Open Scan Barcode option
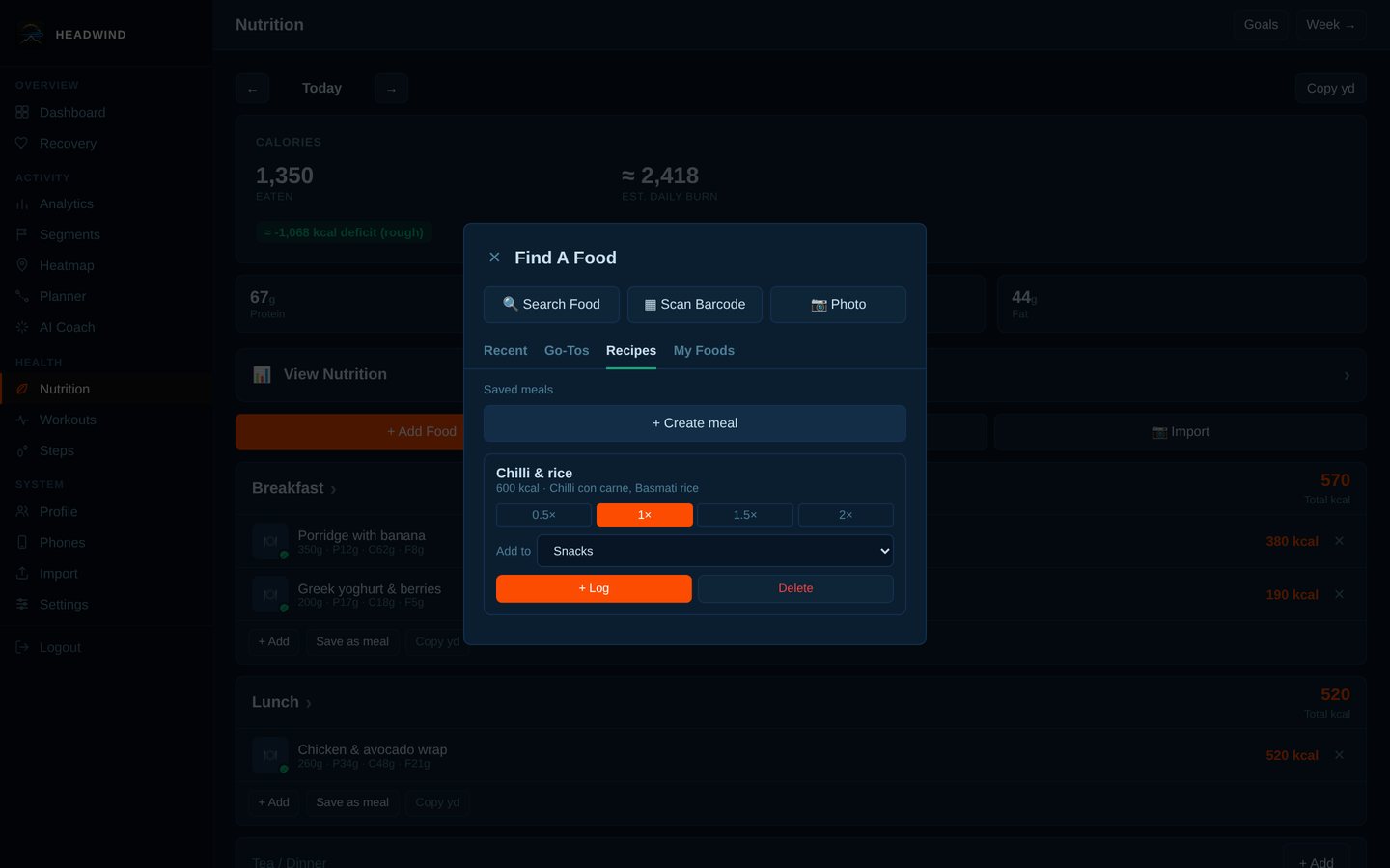The image size is (1390, 868). (695, 304)
